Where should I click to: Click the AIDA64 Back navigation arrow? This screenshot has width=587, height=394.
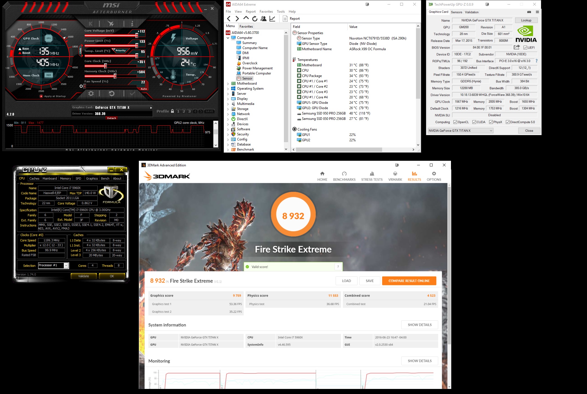point(229,19)
